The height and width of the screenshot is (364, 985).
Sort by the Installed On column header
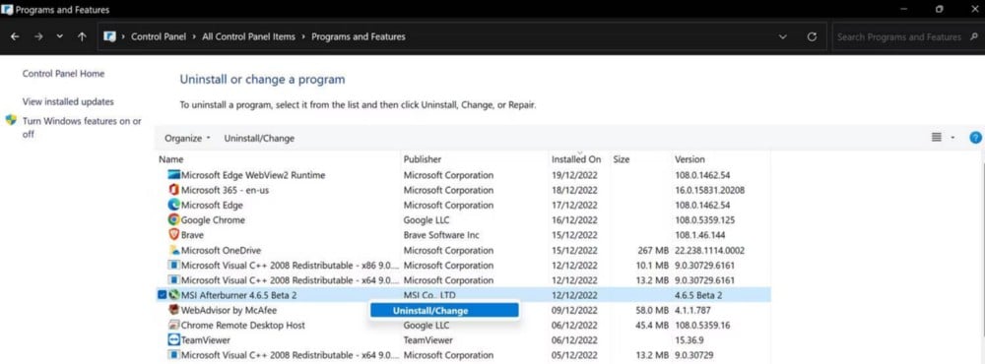(x=576, y=159)
